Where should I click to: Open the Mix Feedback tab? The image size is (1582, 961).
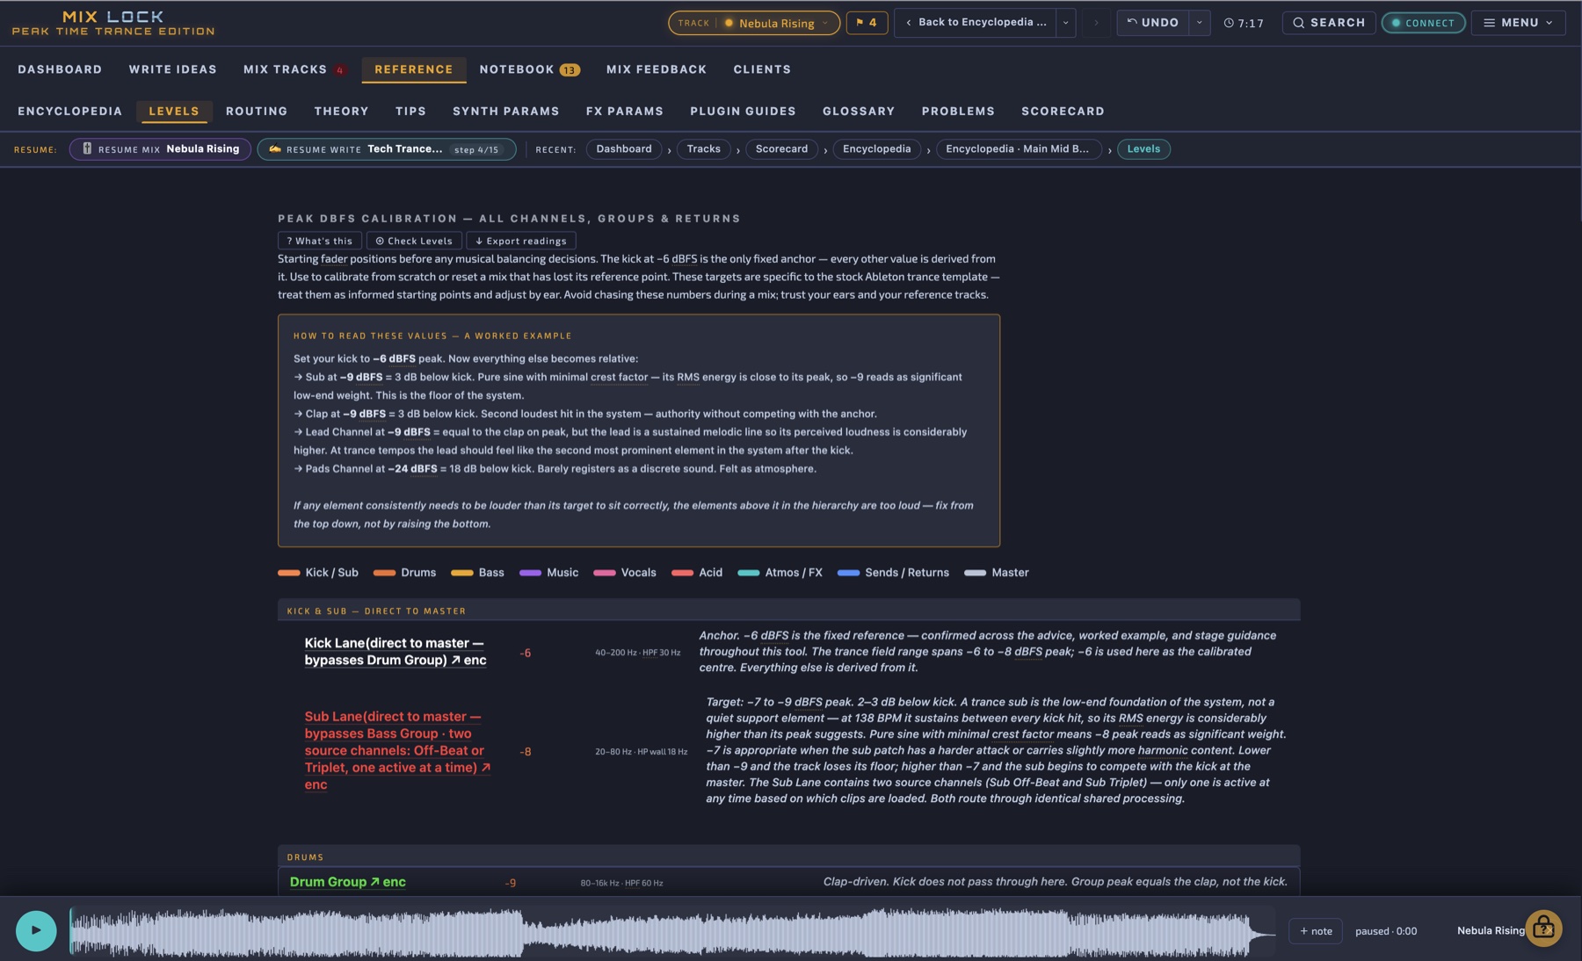point(656,69)
